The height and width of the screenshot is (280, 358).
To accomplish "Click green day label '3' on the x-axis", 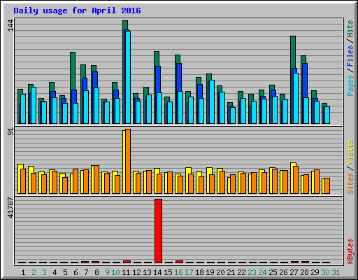I will tap(44, 272).
